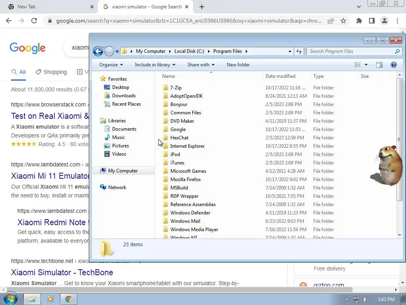Select My Computer in navigation pane
The height and width of the screenshot is (305, 406).
(123, 171)
